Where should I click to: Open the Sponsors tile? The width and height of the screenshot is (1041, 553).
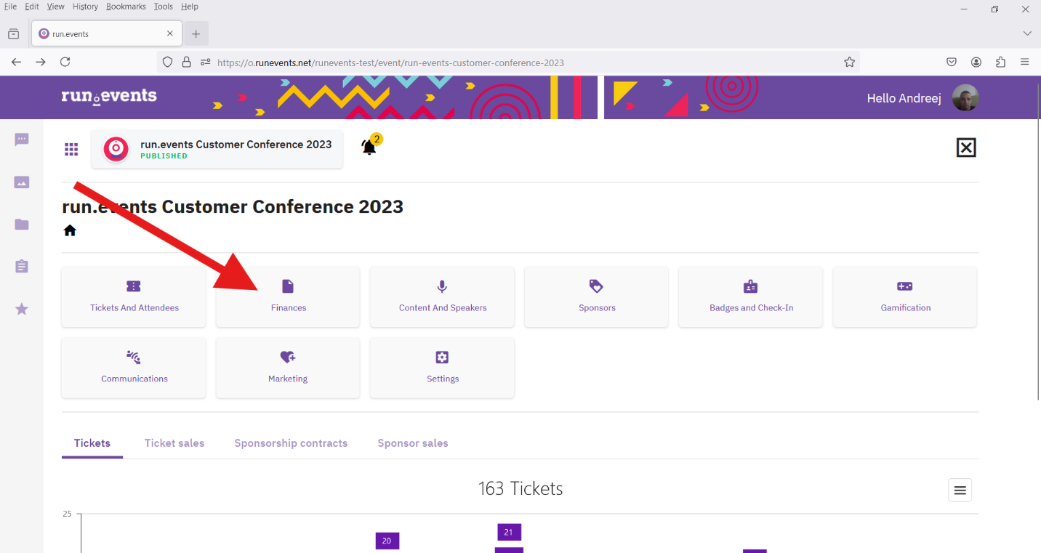(596, 296)
